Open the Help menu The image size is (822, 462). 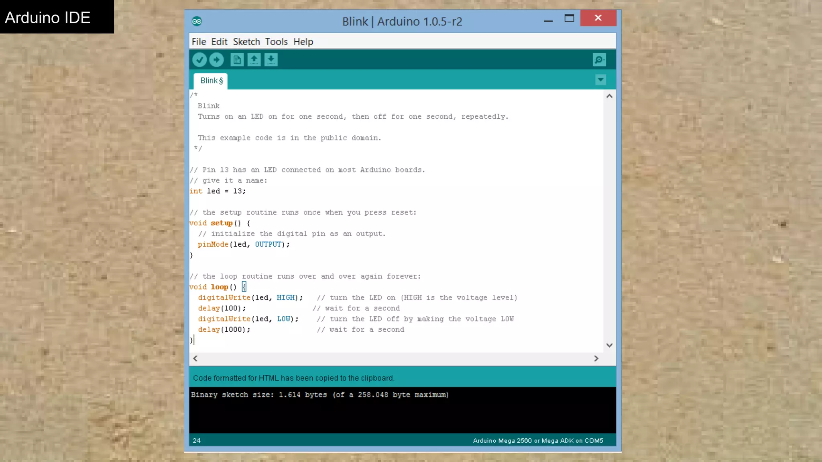click(303, 42)
